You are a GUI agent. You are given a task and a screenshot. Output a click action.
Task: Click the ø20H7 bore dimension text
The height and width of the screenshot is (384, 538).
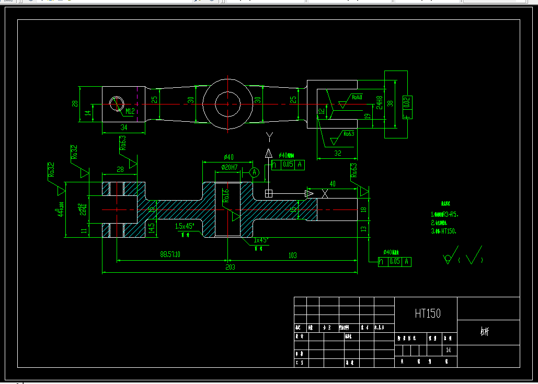click(x=230, y=167)
